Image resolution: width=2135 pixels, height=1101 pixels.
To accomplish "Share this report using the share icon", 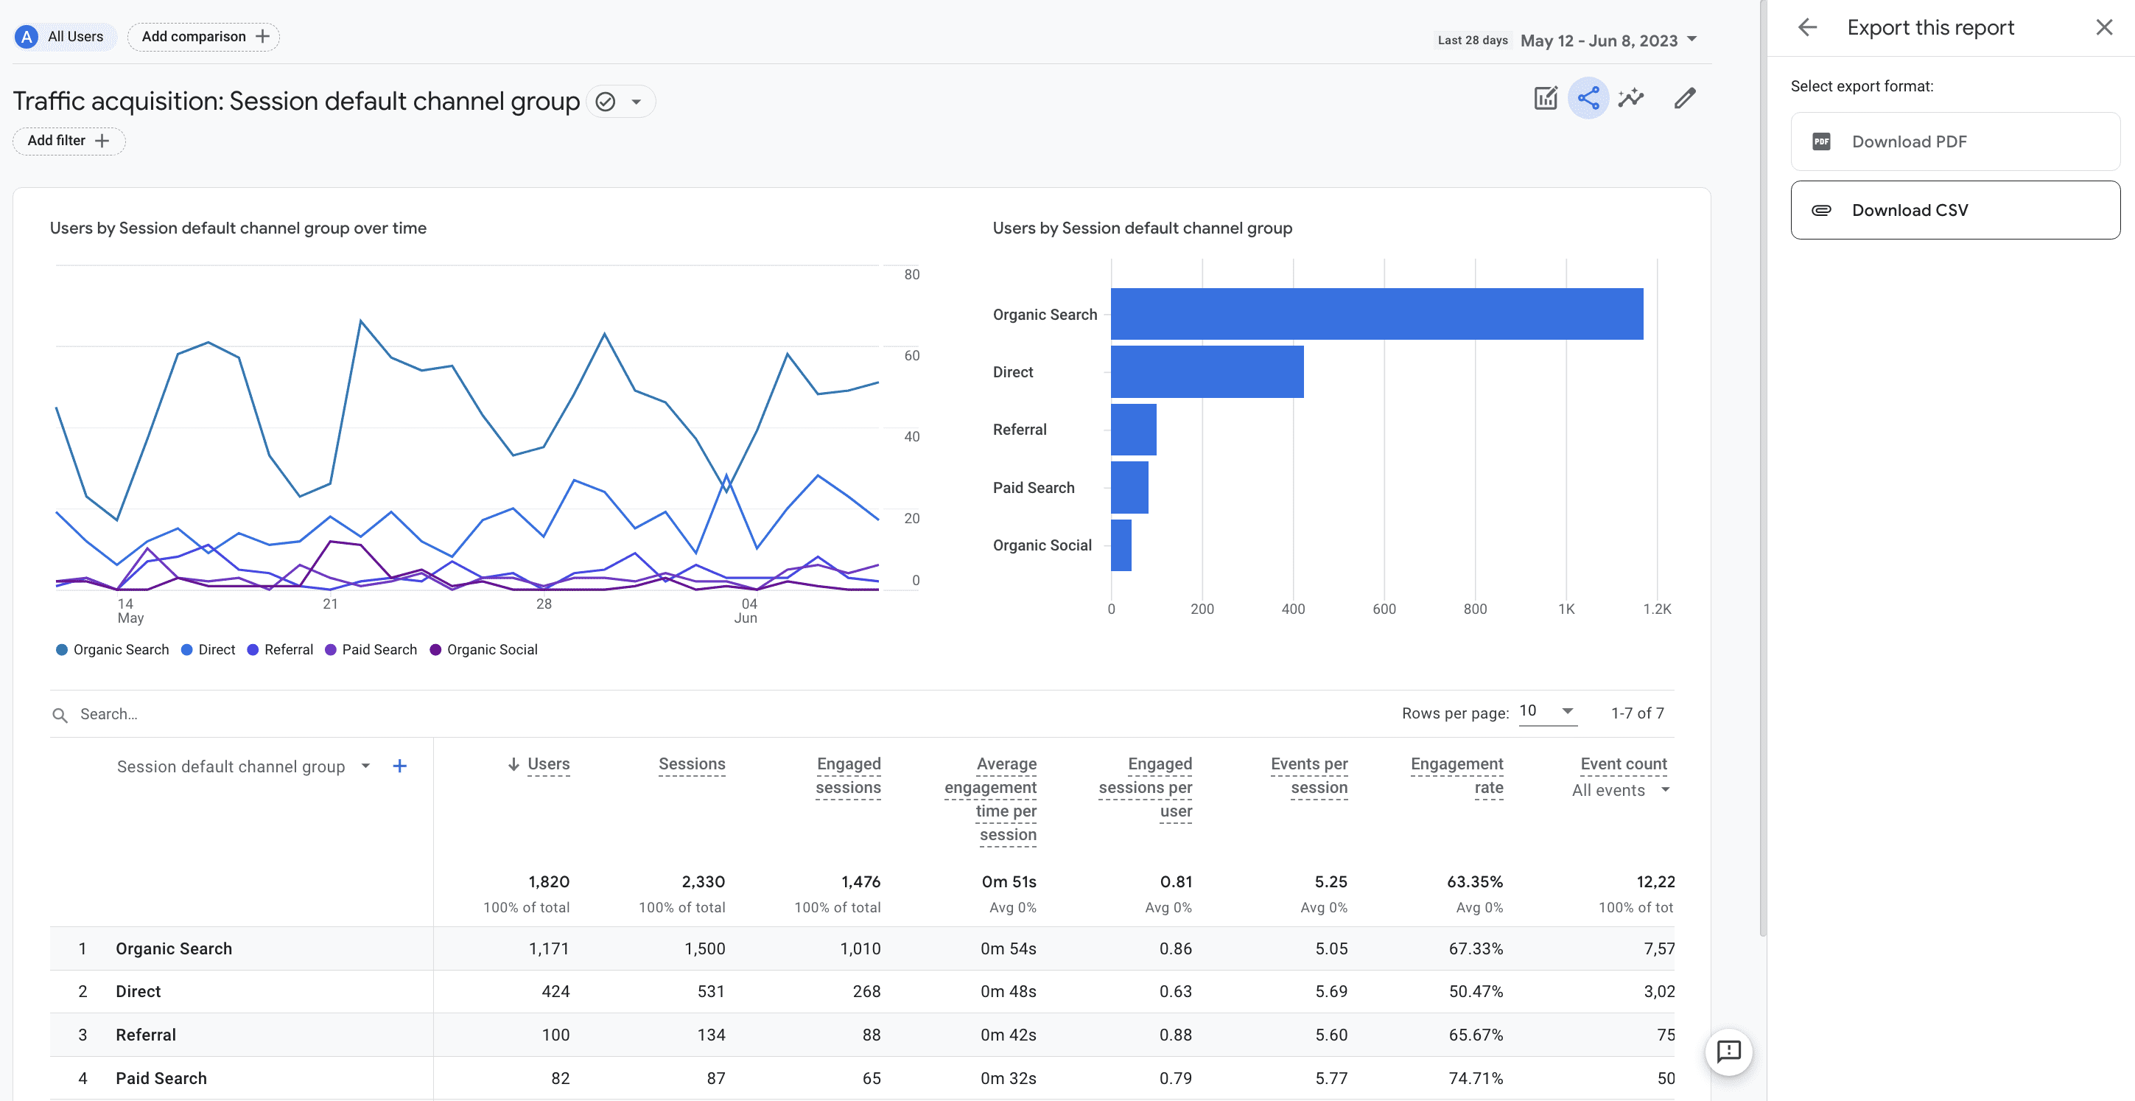I will [x=1589, y=98].
